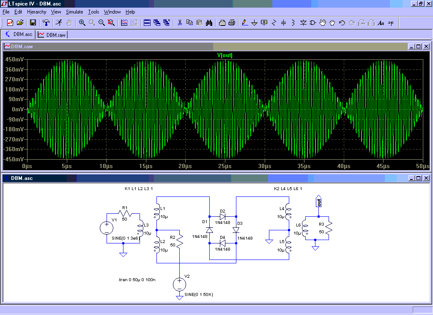The height and width of the screenshot is (315, 433).
Task: Click the Save floppy disk icon
Action: point(33,23)
